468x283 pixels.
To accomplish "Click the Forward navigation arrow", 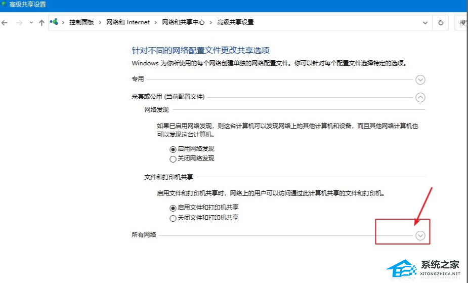I will 18,22.
